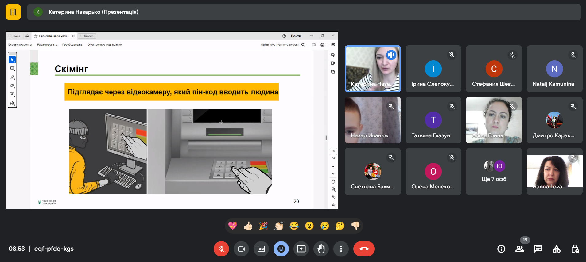Send the party popper reaction

point(263,226)
